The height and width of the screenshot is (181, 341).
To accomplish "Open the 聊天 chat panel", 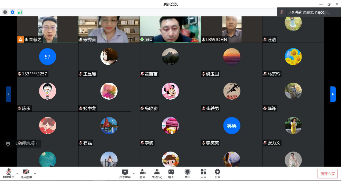I will 171,173.
